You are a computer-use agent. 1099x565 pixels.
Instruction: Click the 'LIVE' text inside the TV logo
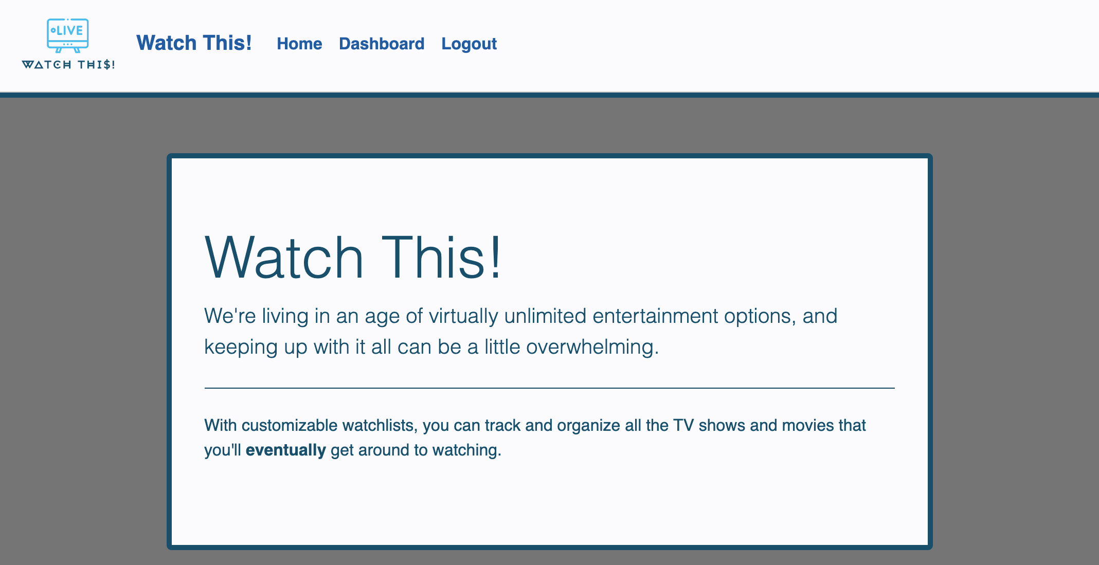pyautogui.click(x=69, y=30)
